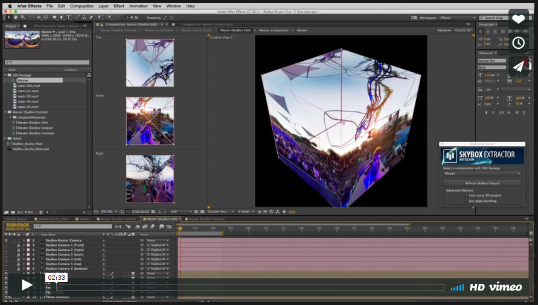Open the Vimeo logo link
The height and width of the screenshot is (305, 538).
505,287
